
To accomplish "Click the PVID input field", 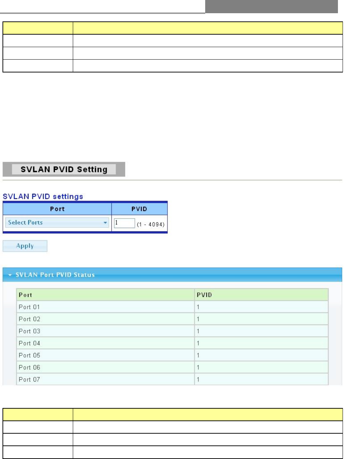I will (124, 223).
